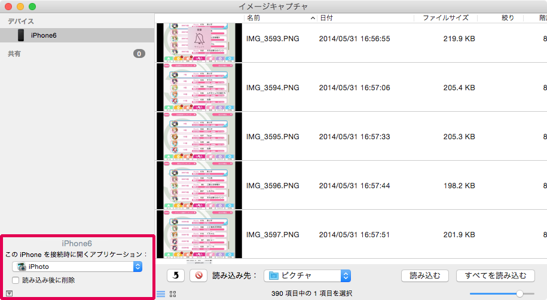This screenshot has height=300, width=547.
Task: Select the IMG_3594.PNG thumbnail
Action: coord(199,87)
